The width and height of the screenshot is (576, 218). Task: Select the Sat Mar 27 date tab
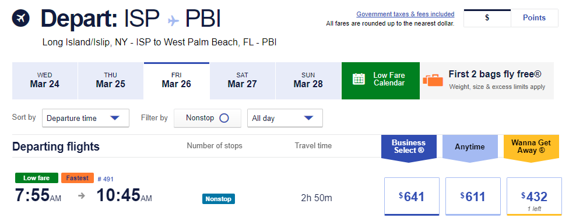tap(243, 81)
